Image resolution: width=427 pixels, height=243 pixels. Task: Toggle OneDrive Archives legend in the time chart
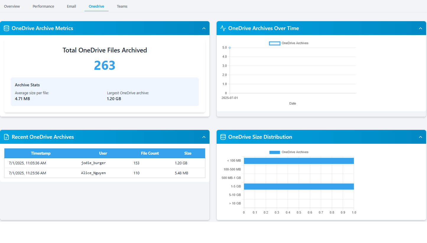pos(288,43)
